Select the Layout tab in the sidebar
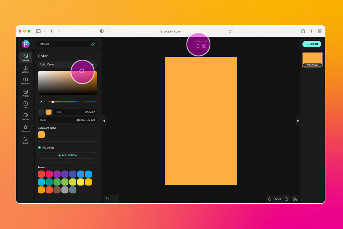The height and width of the screenshot is (229, 343). coord(25,57)
